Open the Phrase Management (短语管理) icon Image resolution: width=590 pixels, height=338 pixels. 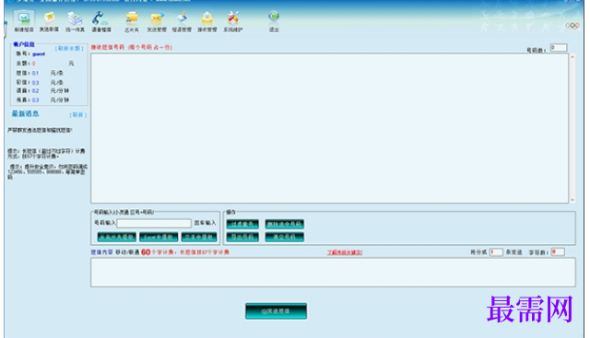(182, 21)
